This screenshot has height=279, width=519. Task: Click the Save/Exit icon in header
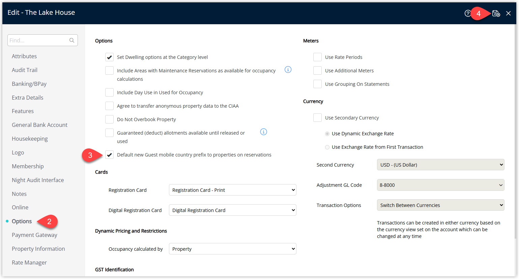click(496, 13)
